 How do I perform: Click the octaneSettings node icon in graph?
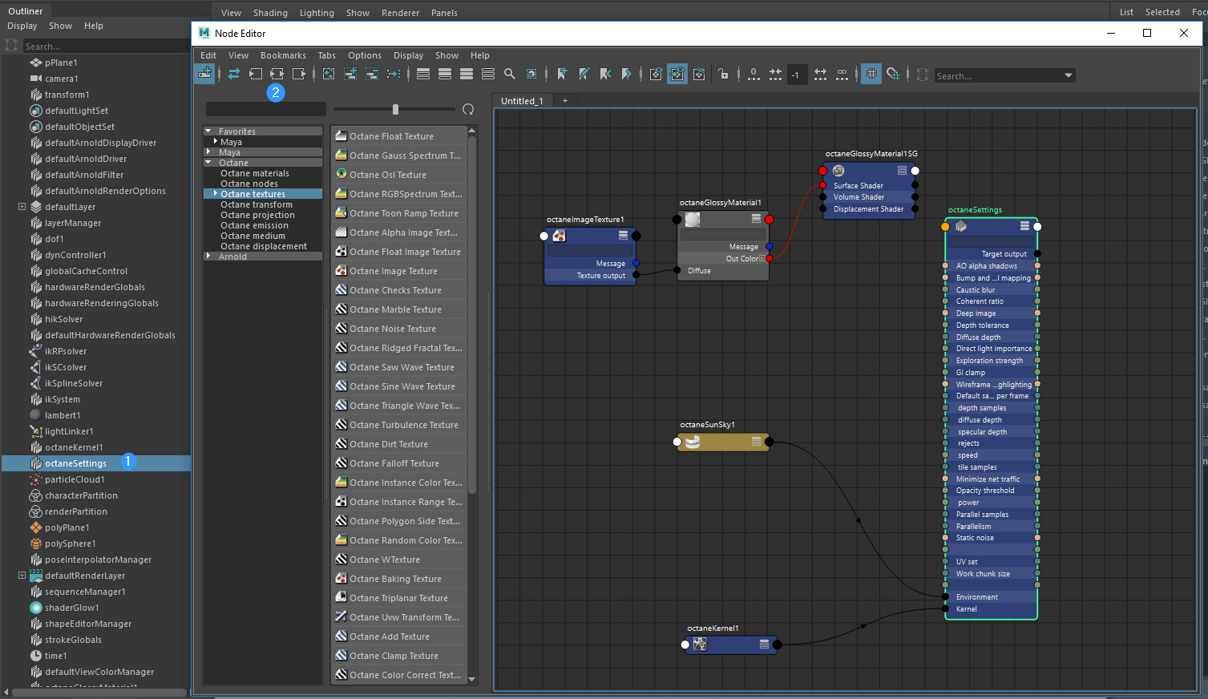[961, 226]
